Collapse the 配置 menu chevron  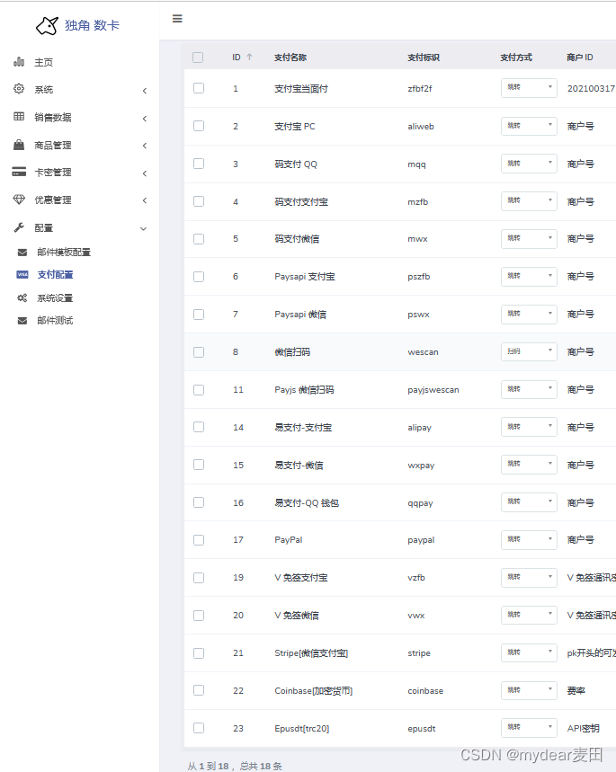click(x=143, y=228)
